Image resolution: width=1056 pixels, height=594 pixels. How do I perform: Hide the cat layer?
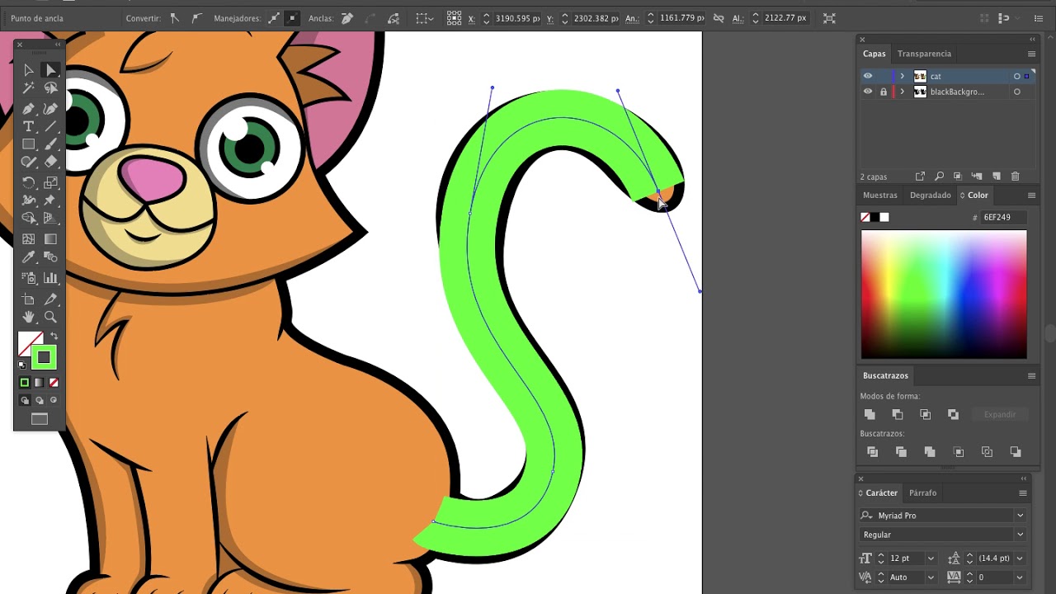(867, 76)
